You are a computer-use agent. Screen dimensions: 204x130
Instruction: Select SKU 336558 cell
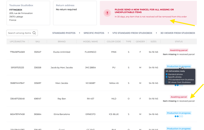(38, 67)
